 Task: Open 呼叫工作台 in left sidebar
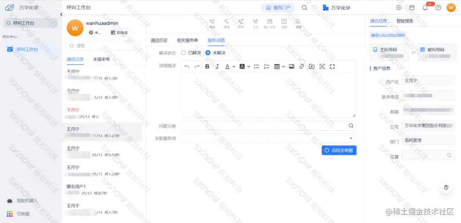27,49
